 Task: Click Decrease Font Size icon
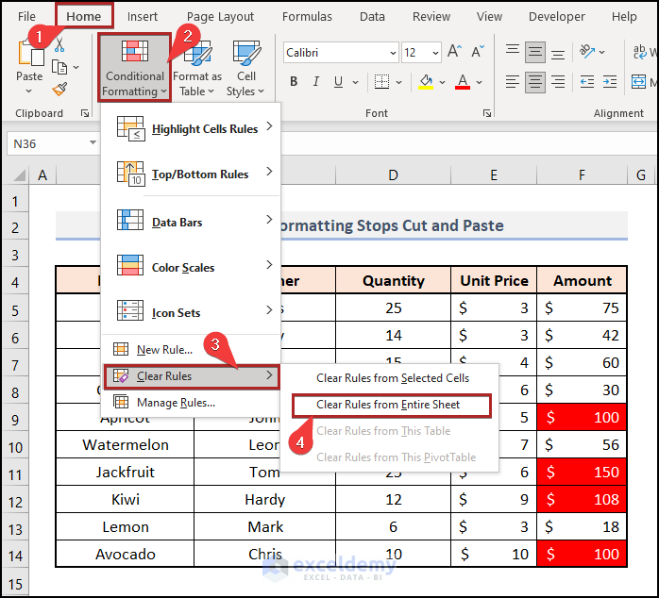click(478, 52)
